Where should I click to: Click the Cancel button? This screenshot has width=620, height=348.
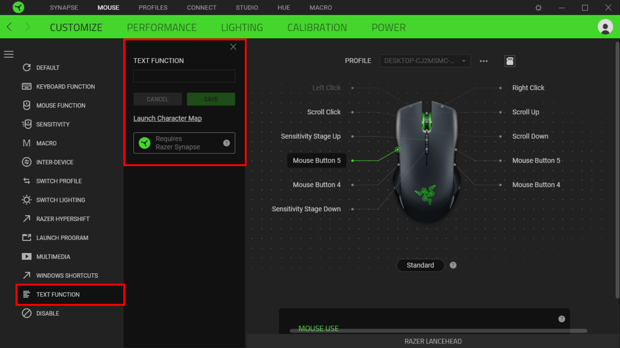click(x=157, y=99)
